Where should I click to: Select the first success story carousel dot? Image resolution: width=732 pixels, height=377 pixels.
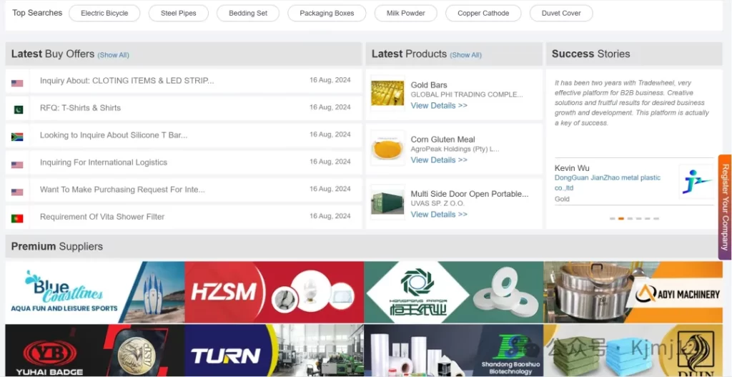point(613,218)
